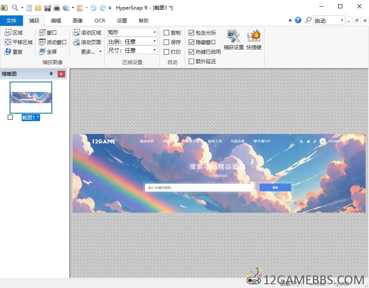The image size is (369, 288).
Task: Uncheck 隐藏窗口 hide window
Action: coord(191,42)
